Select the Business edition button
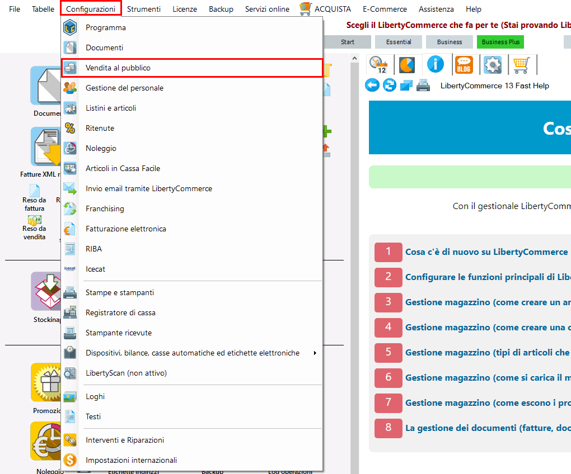This screenshot has height=474, width=571. pyautogui.click(x=450, y=42)
